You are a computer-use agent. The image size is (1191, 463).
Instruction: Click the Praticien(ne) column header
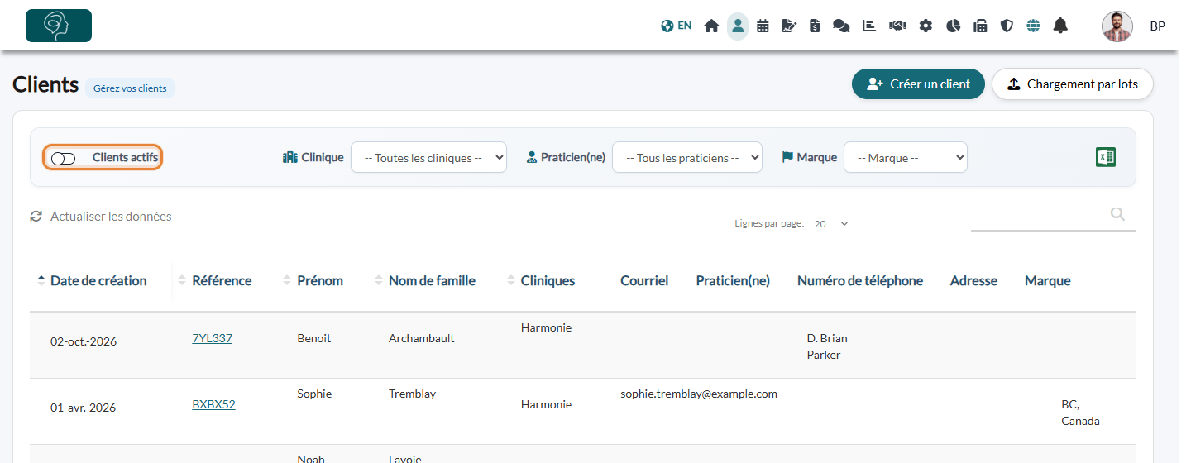coord(733,281)
